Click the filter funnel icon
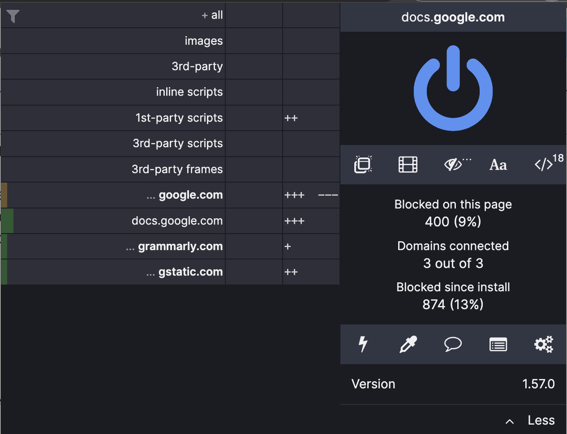 pos(13,17)
